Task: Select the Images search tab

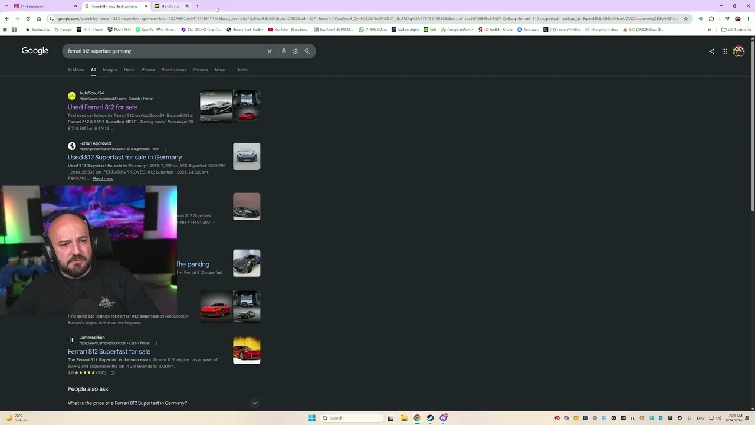Action: point(110,70)
